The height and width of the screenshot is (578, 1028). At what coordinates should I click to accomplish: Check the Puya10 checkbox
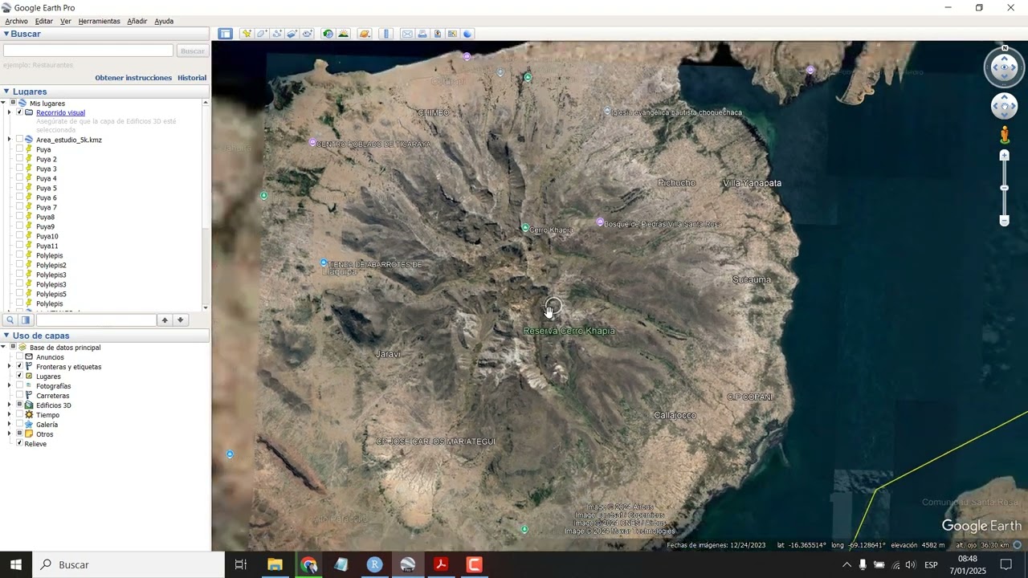coord(19,236)
